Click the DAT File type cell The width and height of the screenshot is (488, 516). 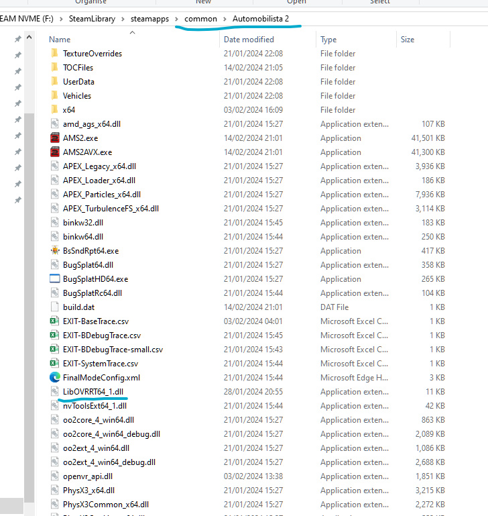334,307
